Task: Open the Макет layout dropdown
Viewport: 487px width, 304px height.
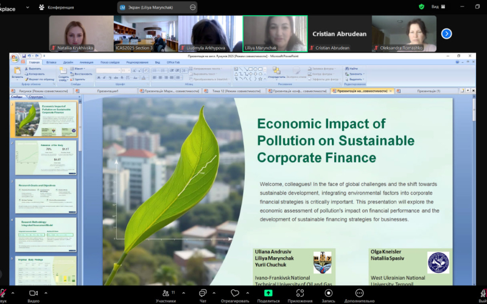Action: [x=78, y=69]
